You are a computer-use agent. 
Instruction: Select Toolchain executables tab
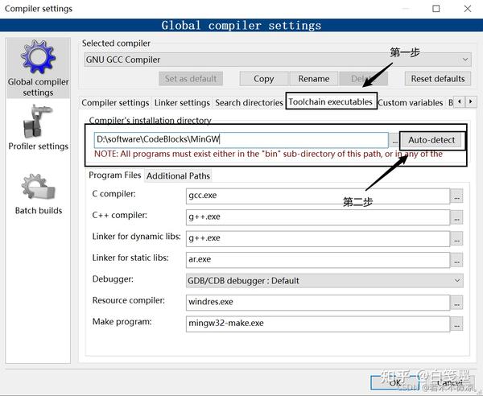[x=331, y=101]
